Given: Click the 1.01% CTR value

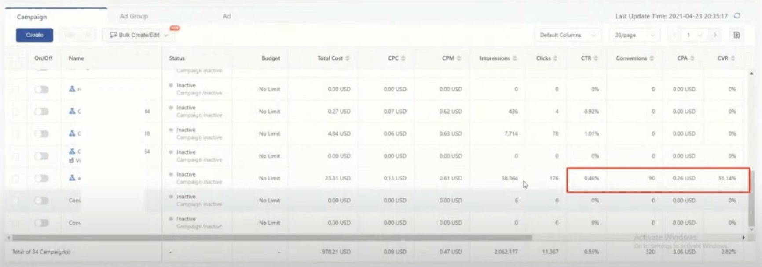Looking at the screenshot, I should (591, 134).
